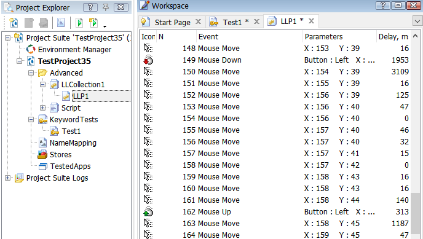Open the workspace tabs list dropdown arrow

[x=417, y=21]
